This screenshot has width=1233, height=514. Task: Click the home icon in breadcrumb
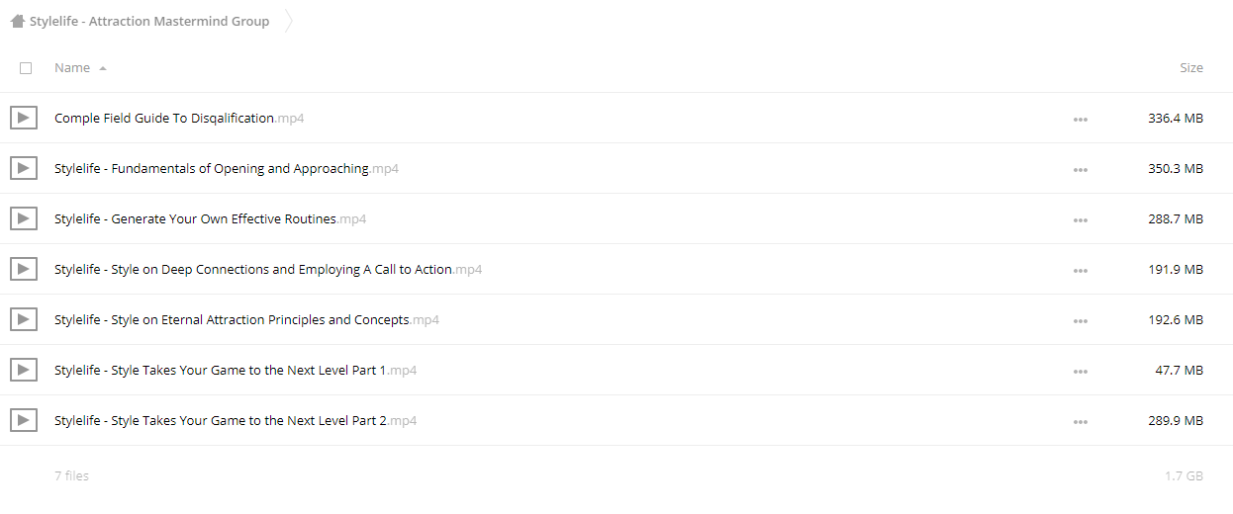click(x=18, y=21)
